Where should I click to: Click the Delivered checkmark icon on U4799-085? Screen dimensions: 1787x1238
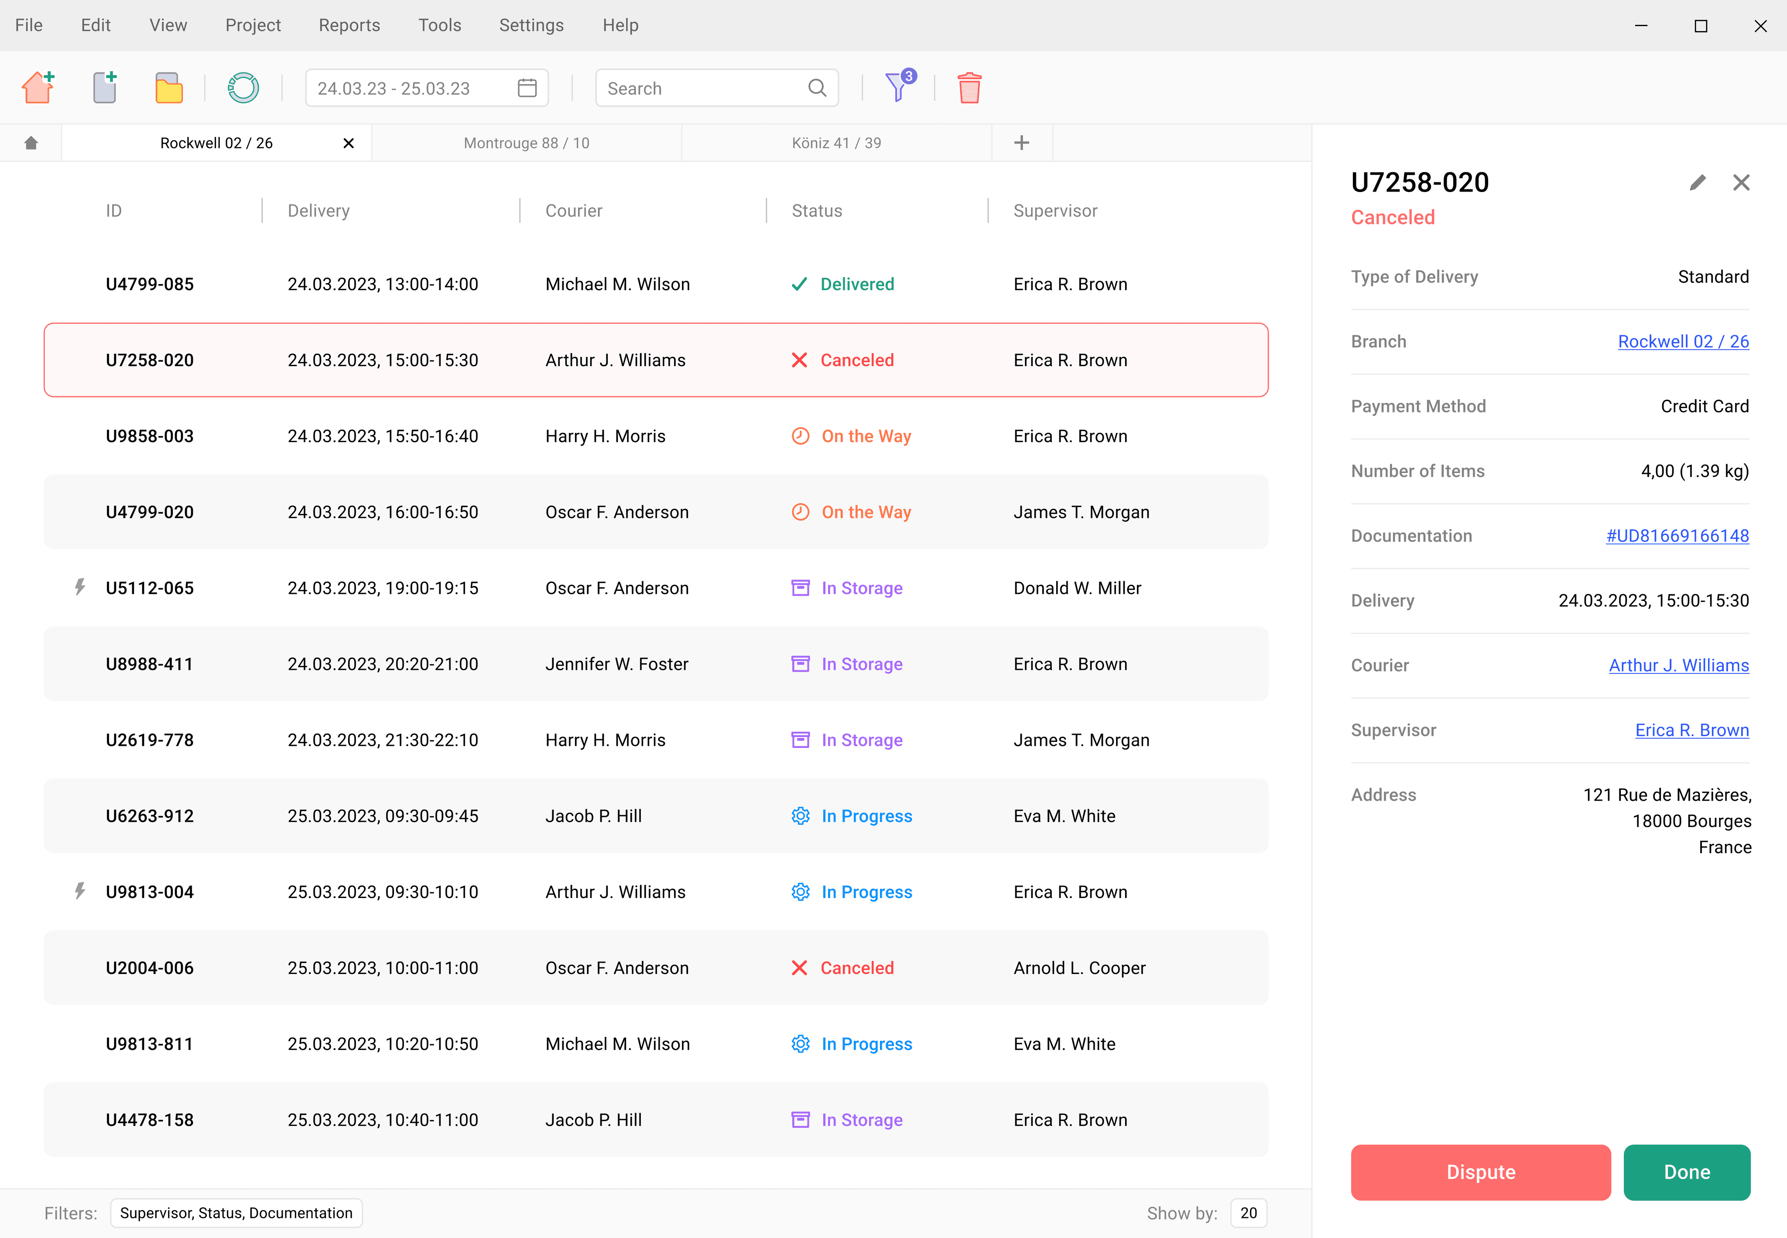coord(799,284)
